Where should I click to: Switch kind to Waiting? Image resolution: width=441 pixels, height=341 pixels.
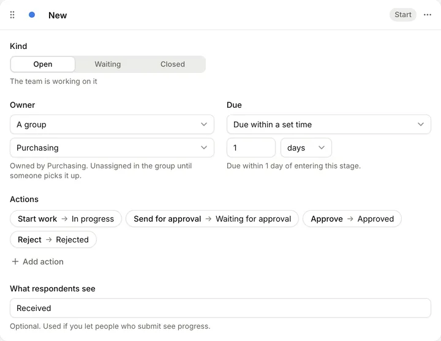click(108, 64)
